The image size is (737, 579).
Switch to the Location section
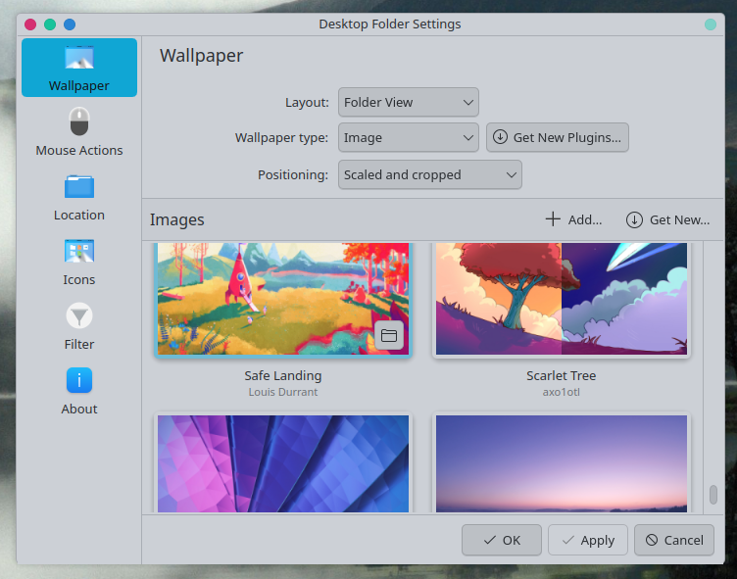click(x=79, y=197)
